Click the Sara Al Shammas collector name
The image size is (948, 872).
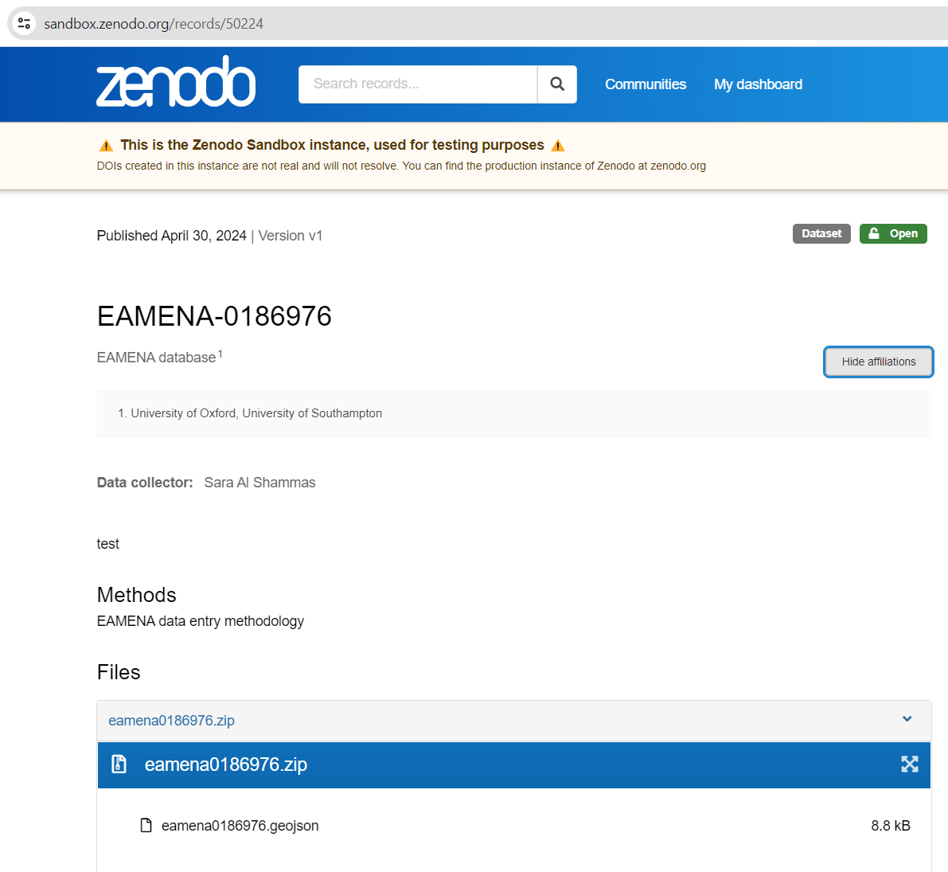click(259, 483)
